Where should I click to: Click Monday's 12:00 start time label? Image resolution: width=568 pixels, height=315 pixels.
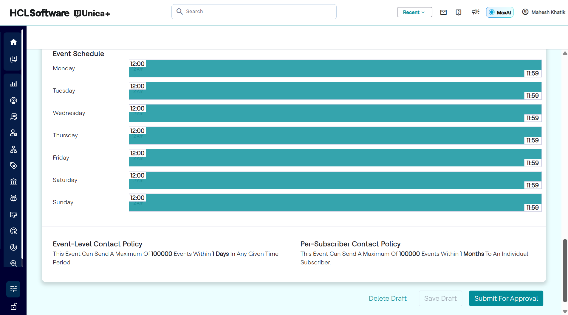click(x=137, y=64)
